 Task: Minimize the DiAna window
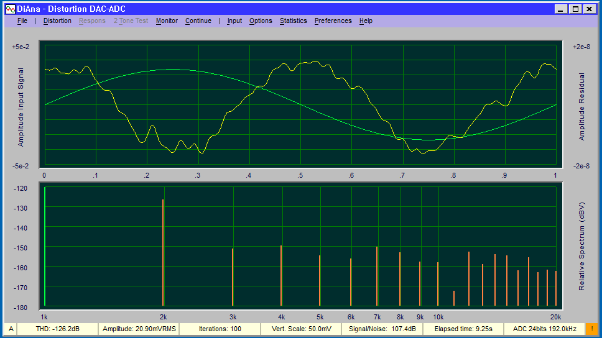pos(561,9)
